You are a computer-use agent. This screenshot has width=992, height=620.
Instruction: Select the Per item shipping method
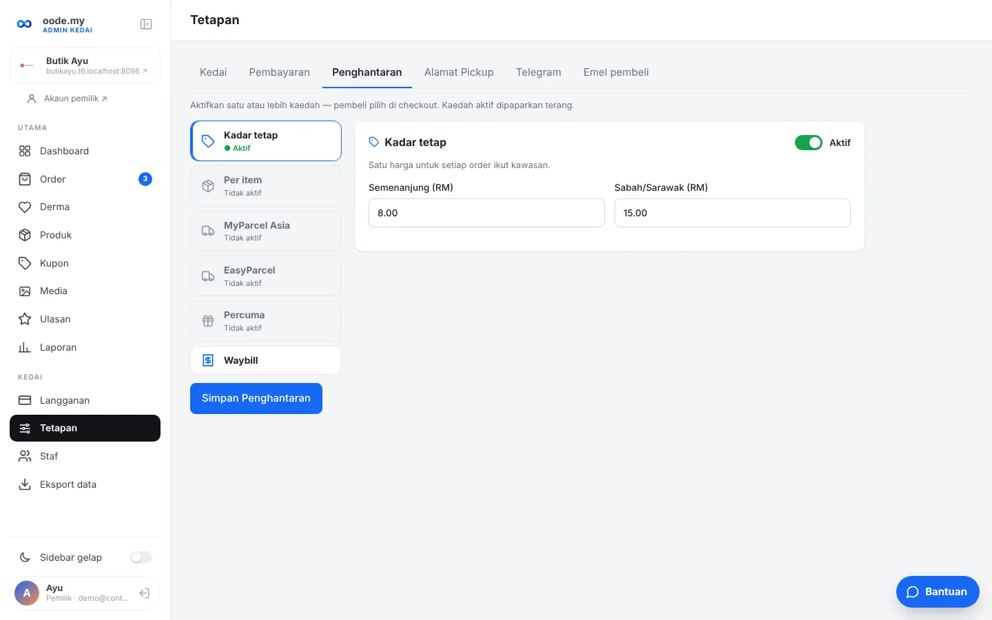[x=266, y=186]
